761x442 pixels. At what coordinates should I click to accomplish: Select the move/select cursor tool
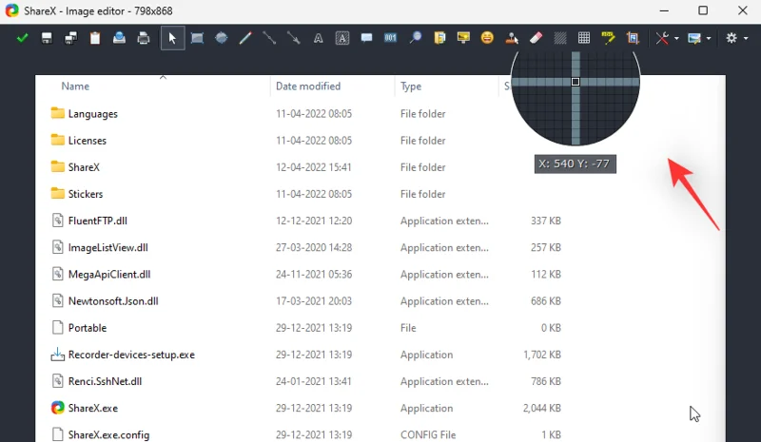pos(172,38)
